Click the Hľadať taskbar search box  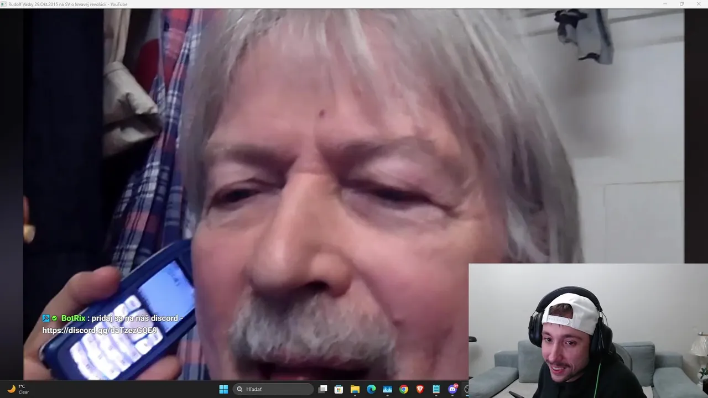273,389
